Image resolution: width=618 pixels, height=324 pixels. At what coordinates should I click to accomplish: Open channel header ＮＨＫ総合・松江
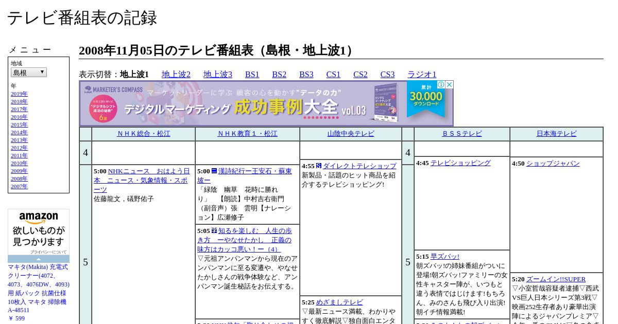pos(143,134)
